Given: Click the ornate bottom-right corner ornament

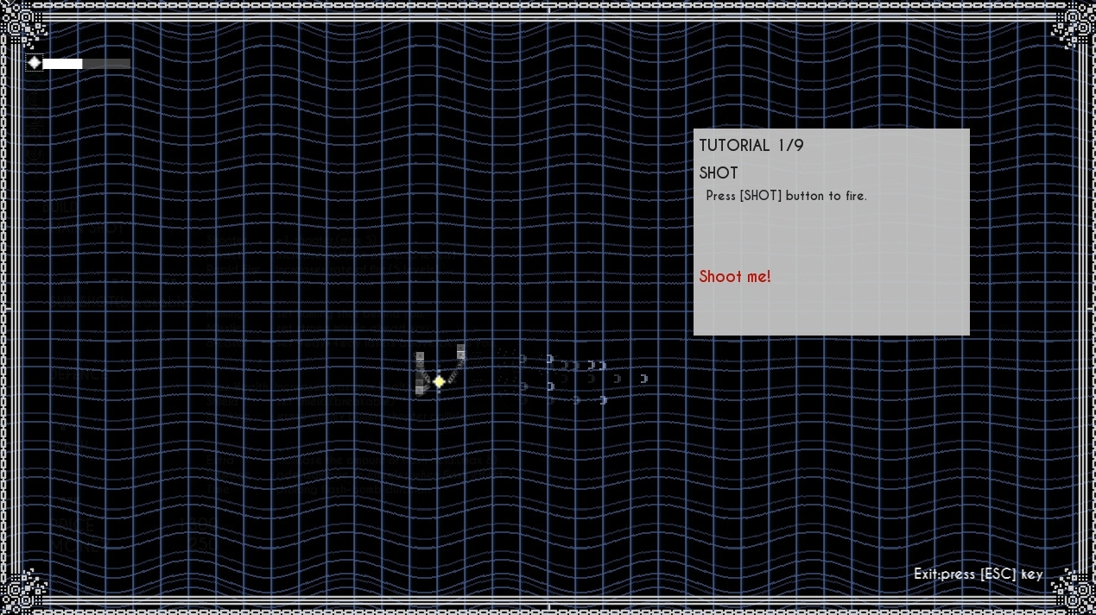Looking at the screenshot, I should [x=1070, y=589].
